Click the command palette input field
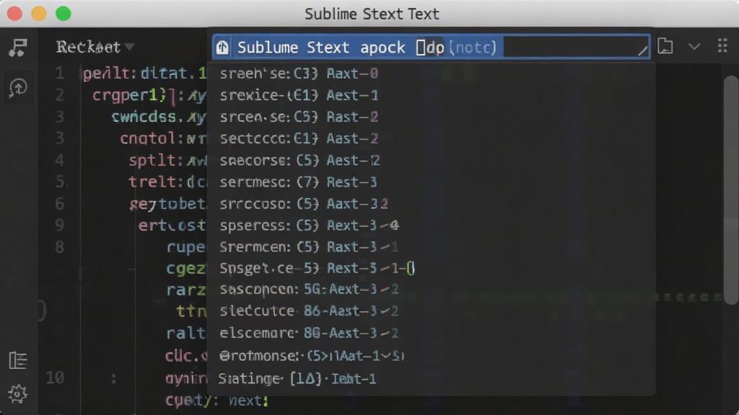This screenshot has height=415, width=739. (x=432, y=48)
